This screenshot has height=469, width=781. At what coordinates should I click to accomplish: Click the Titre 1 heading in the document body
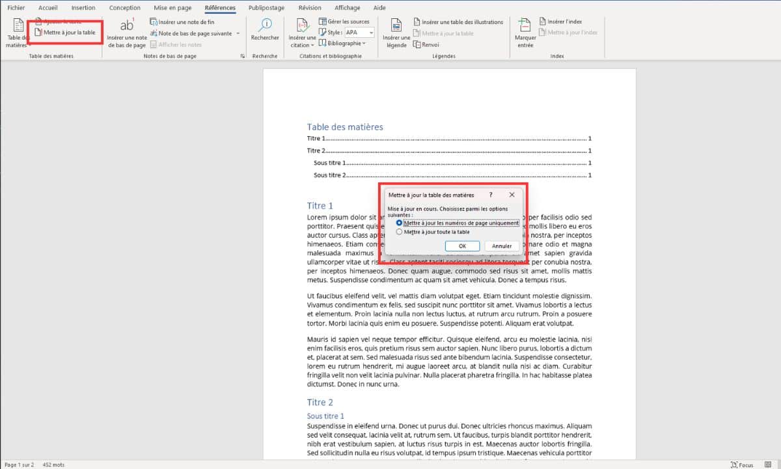[x=320, y=206]
